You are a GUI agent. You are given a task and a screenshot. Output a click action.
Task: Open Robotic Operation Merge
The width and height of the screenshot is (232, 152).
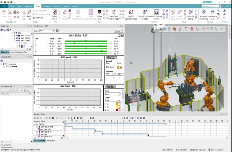131,14
